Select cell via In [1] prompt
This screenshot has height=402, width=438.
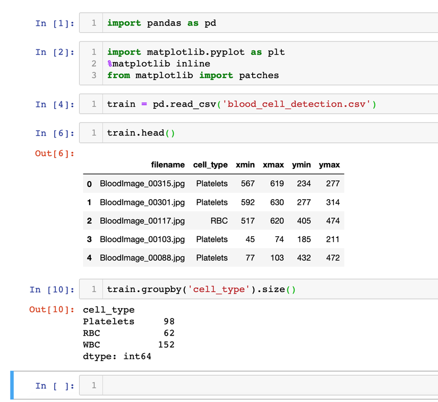(55, 23)
